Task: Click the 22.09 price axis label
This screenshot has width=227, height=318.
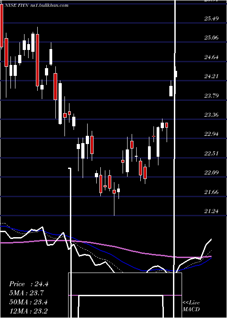Action: coord(212,173)
